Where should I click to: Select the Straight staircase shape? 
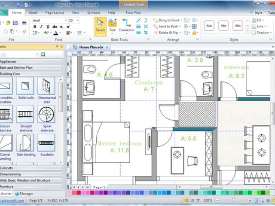click(26, 117)
